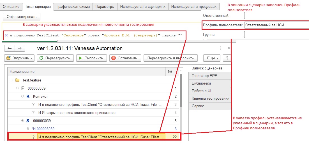Click the Перезагрузить button

coord(55,58)
